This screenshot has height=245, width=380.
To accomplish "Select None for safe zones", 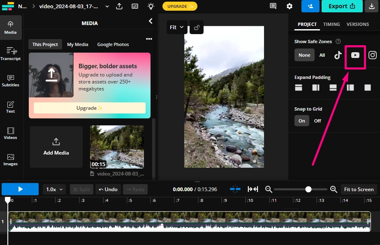I will 304,55.
